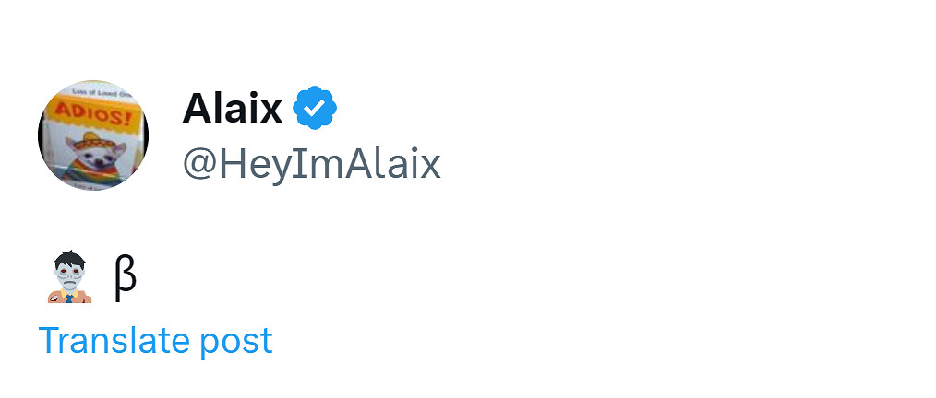
Task: Click the Translate post link
Action: (155, 341)
